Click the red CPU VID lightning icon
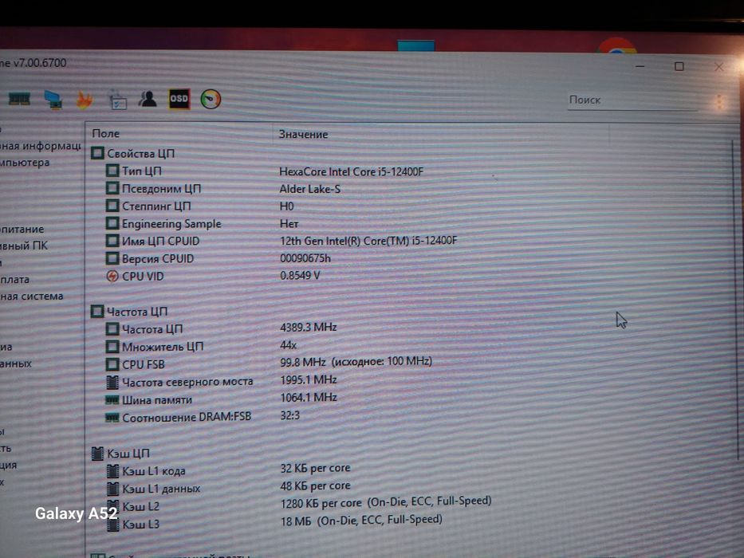Screen dimensions: 744x558 coord(112,276)
